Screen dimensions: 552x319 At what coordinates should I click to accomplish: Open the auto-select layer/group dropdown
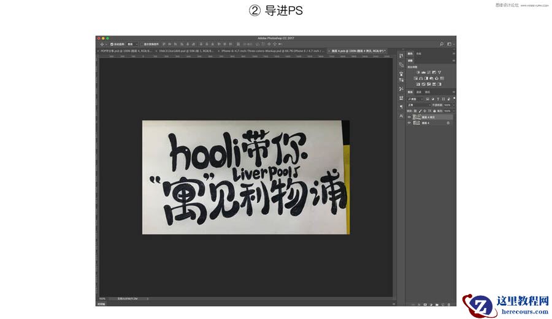pyautogui.click(x=132, y=44)
